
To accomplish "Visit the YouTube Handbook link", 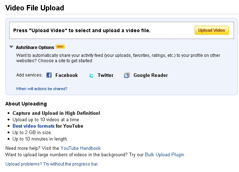I will tap(81, 148).
